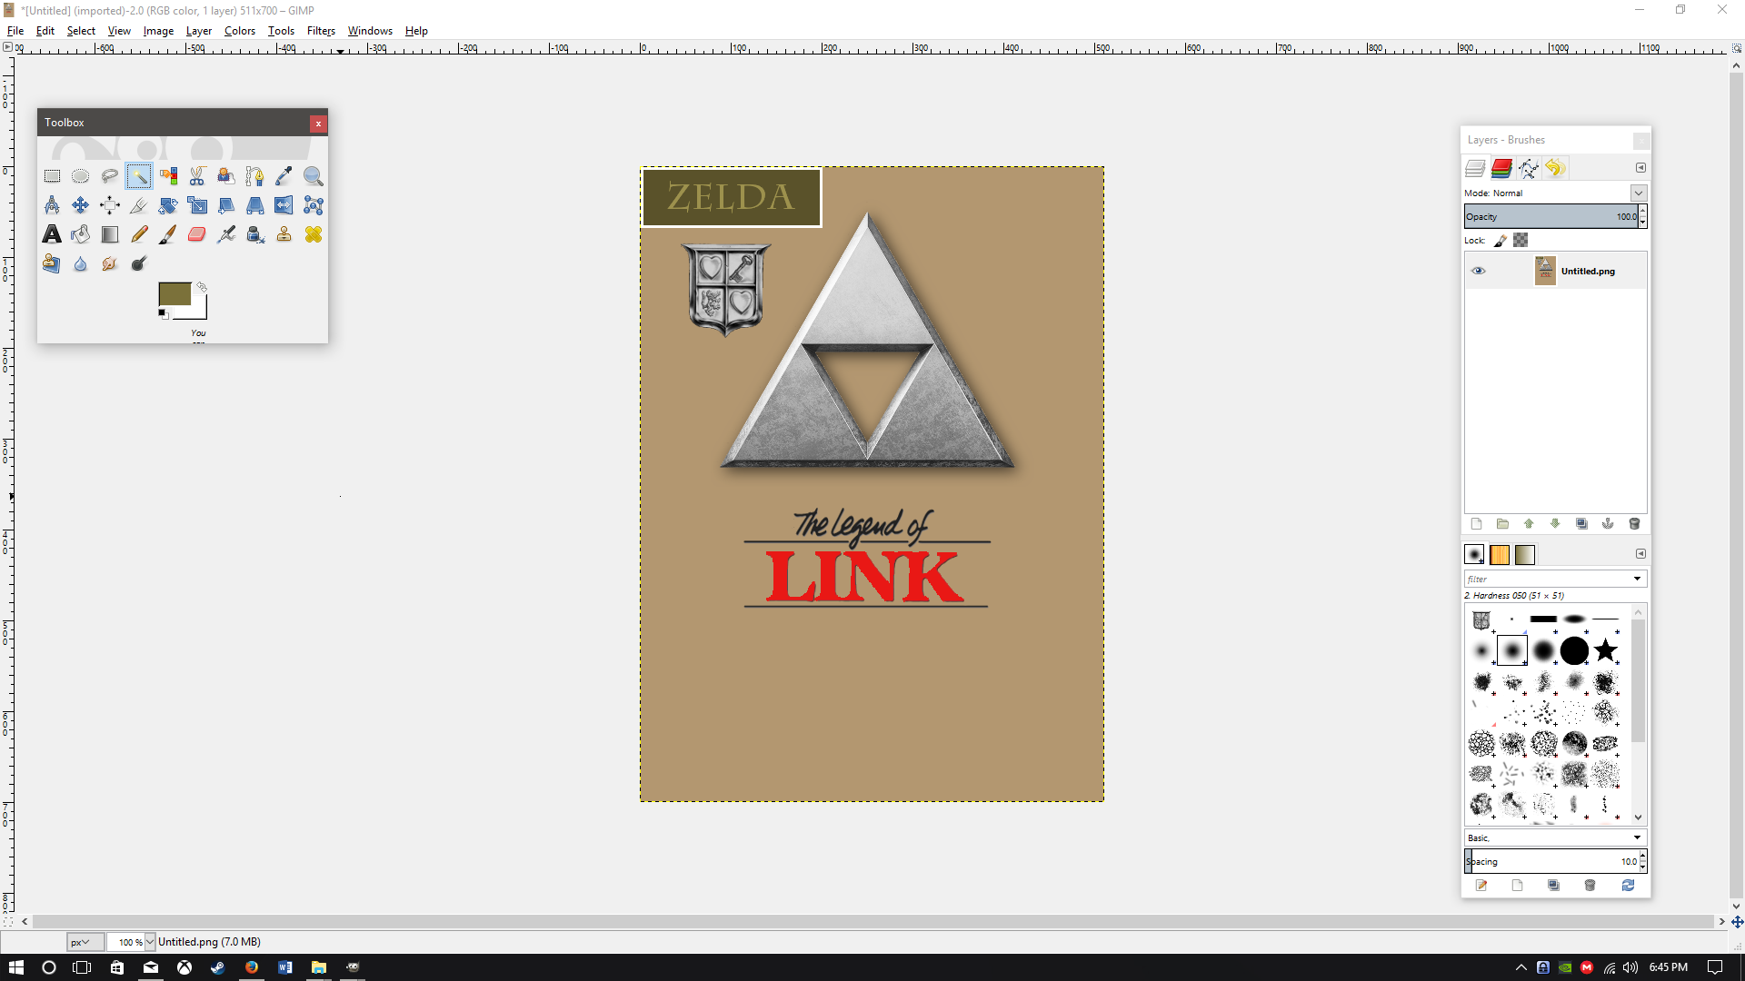
Task: Select the Heal bandage tool
Action: pyautogui.click(x=314, y=234)
